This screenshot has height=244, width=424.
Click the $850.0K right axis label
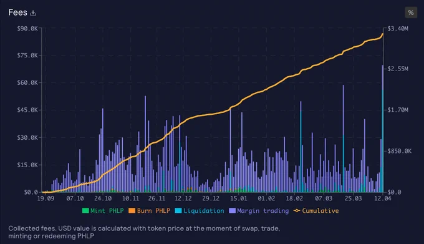[x=400, y=151]
